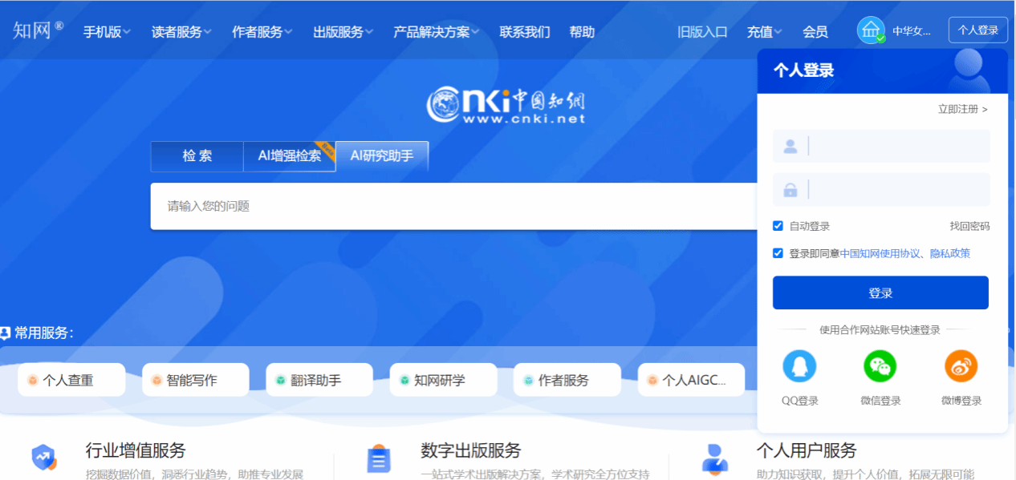Click the institution account avatar icon

coord(870,31)
